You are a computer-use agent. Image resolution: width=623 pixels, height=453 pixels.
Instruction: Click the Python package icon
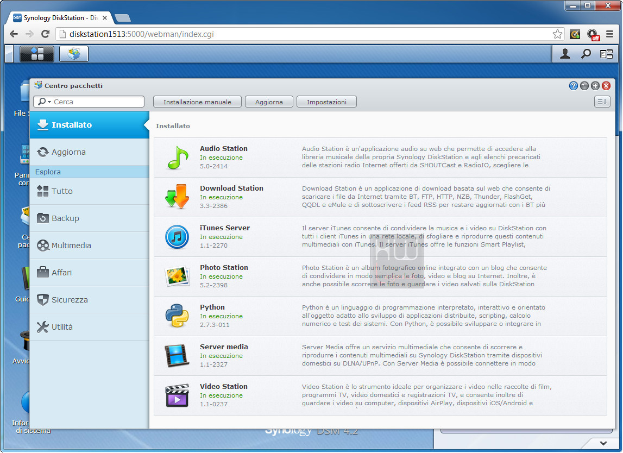pos(177,316)
